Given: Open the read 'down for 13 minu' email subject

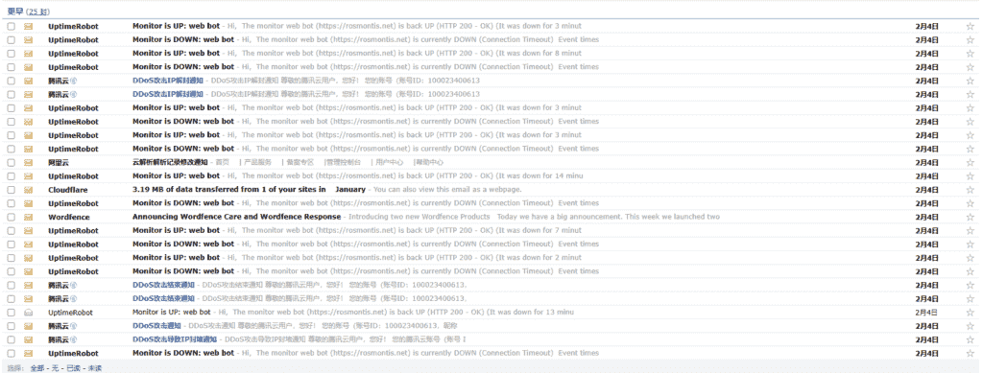Looking at the screenshot, I should [x=171, y=313].
